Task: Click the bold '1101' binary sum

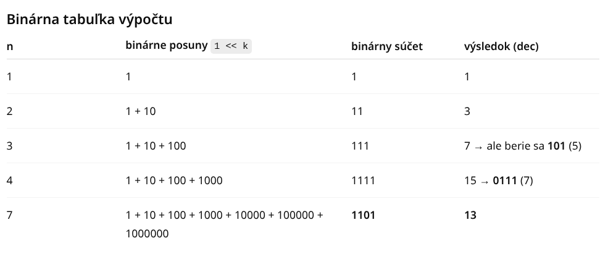Action: [363, 215]
